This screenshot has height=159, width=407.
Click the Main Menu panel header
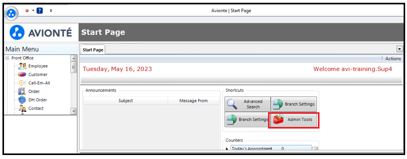[41, 49]
